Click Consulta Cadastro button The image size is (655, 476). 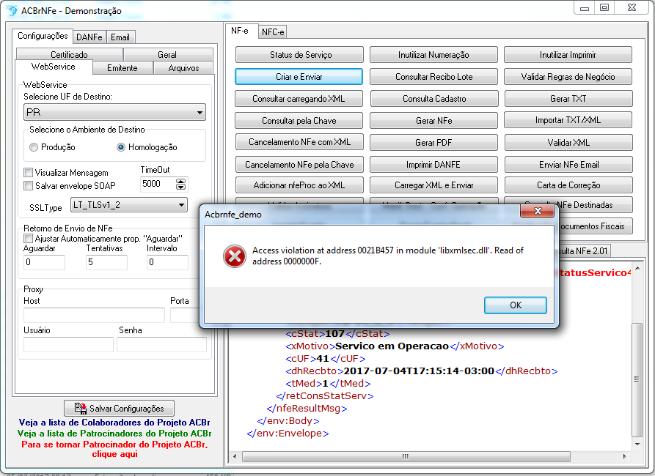pyautogui.click(x=434, y=99)
